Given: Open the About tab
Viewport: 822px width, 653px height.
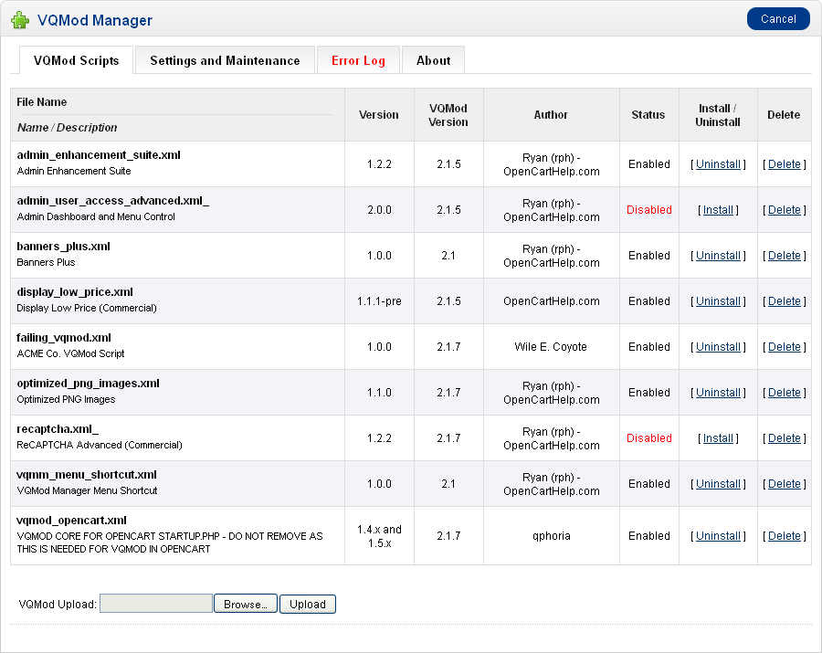Looking at the screenshot, I should [x=434, y=60].
